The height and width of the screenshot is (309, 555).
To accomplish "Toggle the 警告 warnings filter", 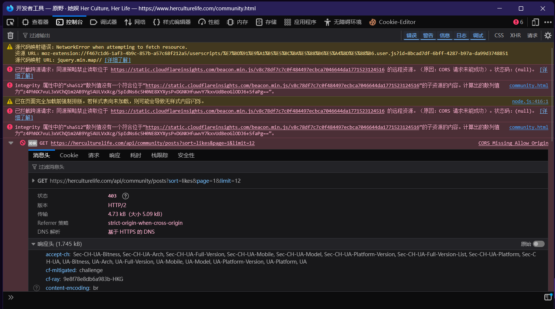I will [x=428, y=35].
